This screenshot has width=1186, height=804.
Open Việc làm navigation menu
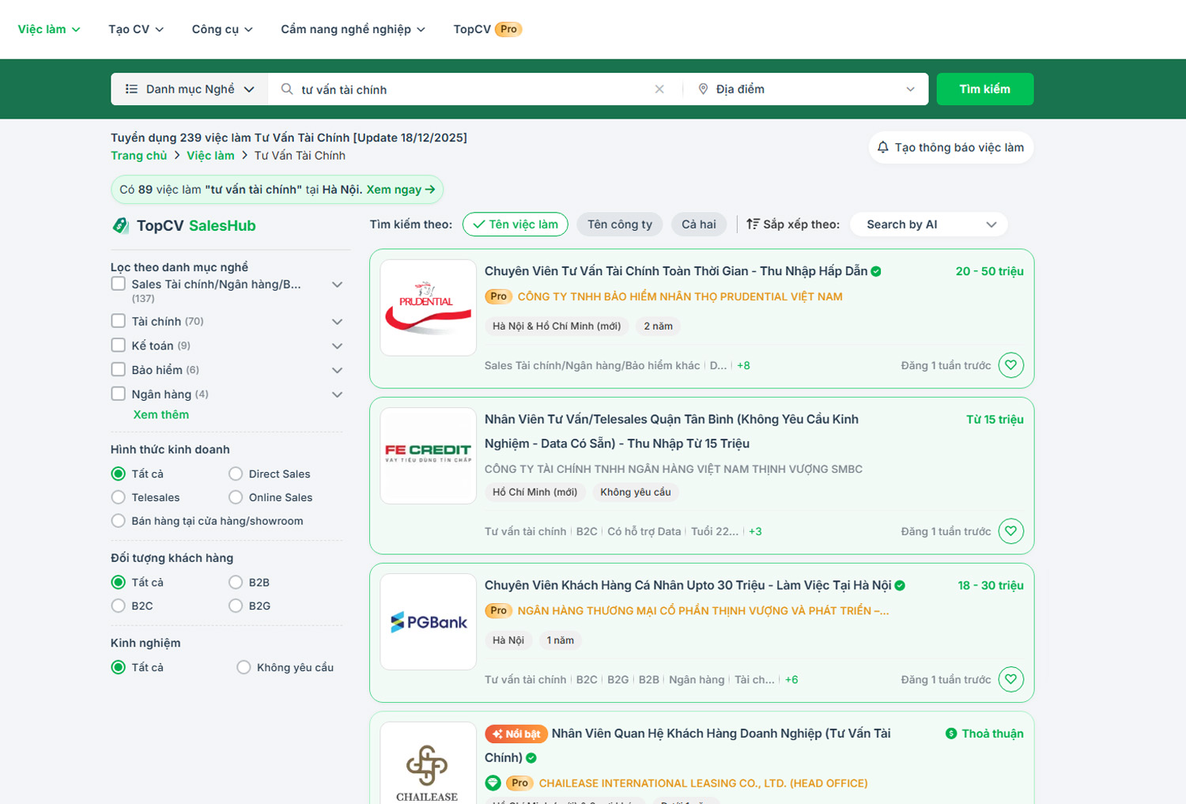pos(49,29)
